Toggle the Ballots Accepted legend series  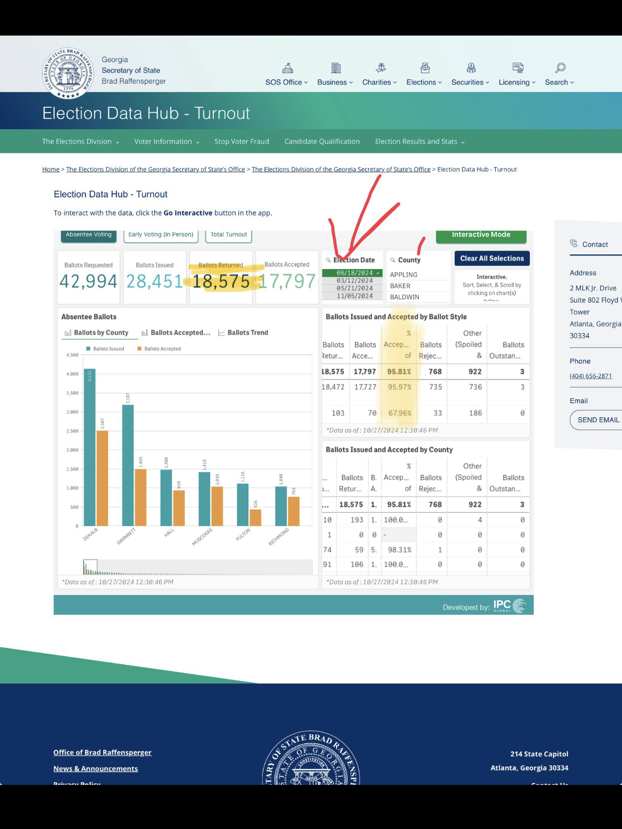[x=159, y=349]
